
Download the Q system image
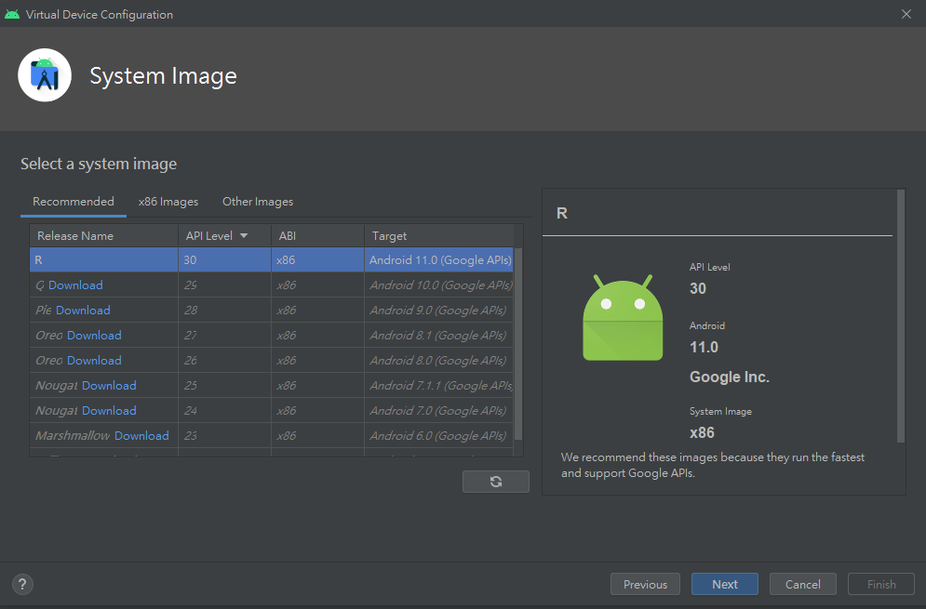(x=75, y=285)
